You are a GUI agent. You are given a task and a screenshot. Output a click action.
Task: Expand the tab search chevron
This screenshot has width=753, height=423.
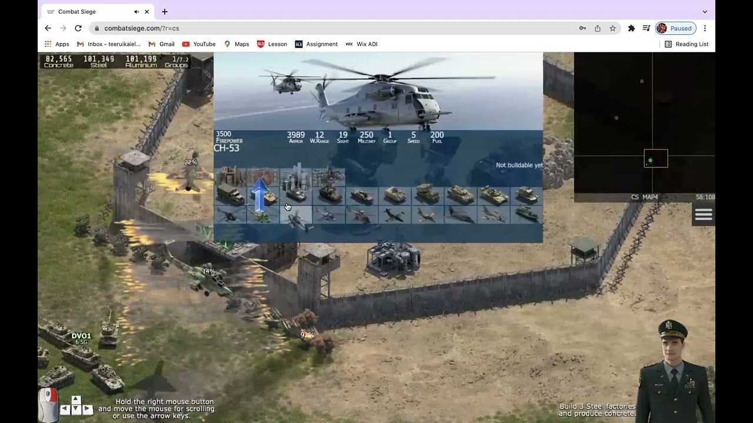[705, 12]
